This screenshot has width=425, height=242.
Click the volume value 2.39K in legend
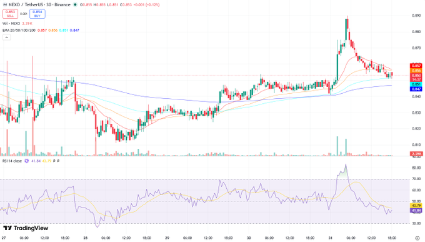tap(27, 24)
